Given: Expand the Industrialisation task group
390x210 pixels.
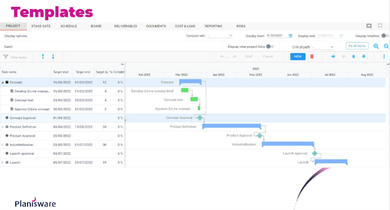Looking at the screenshot, I should pyautogui.click(x=2, y=145).
